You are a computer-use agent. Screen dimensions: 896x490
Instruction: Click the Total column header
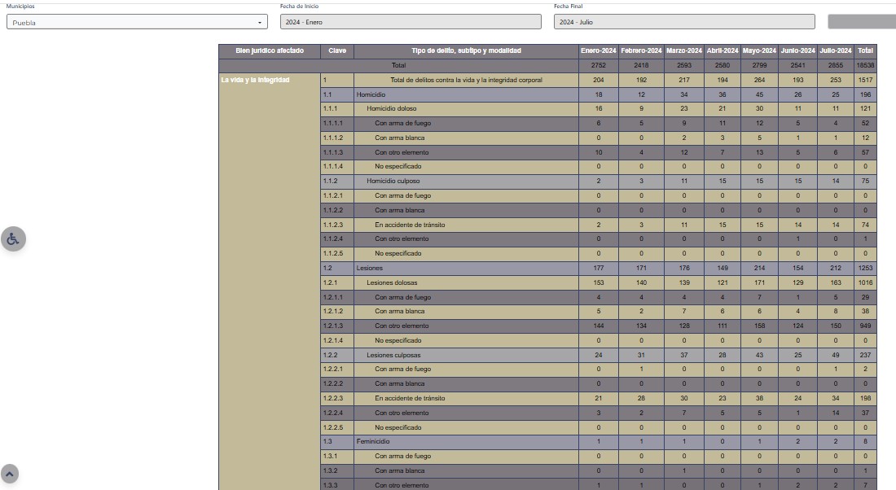click(865, 50)
